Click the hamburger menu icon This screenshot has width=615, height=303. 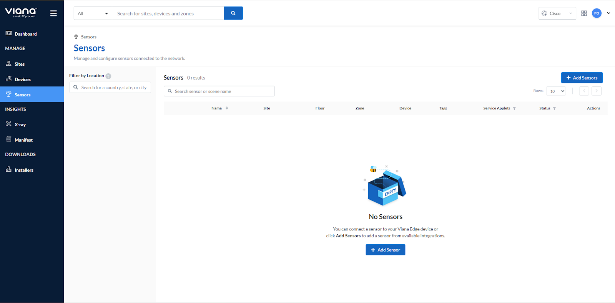pyautogui.click(x=53, y=13)
